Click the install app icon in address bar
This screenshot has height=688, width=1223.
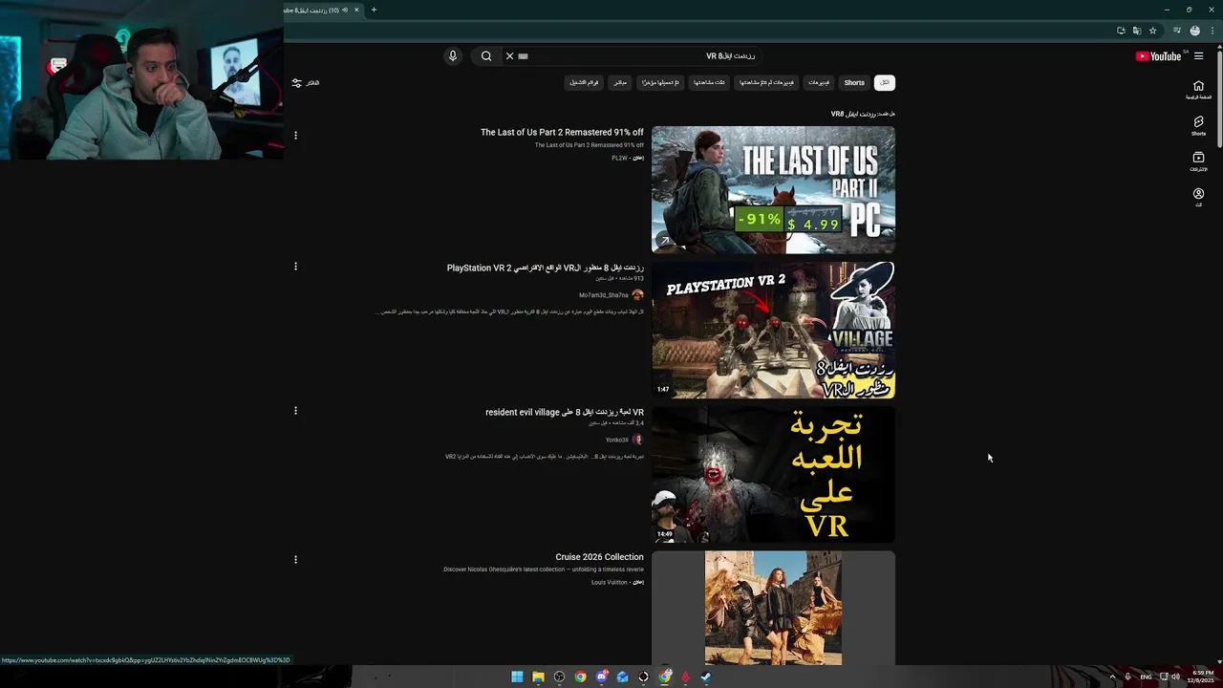click(x=1121, y=31)
